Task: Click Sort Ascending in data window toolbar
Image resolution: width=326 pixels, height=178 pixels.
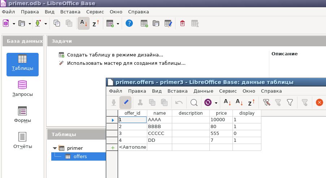Action: 239,102
